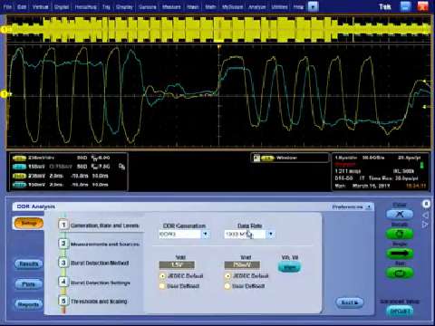The height and width of the screenshot is (326, 435).
Task: Select User Defined for Vref
Action: [x=227, y=286]
